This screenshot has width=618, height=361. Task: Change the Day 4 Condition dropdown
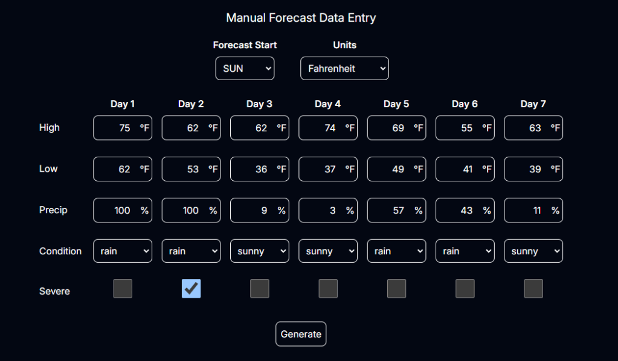click(x=328, y=251)
